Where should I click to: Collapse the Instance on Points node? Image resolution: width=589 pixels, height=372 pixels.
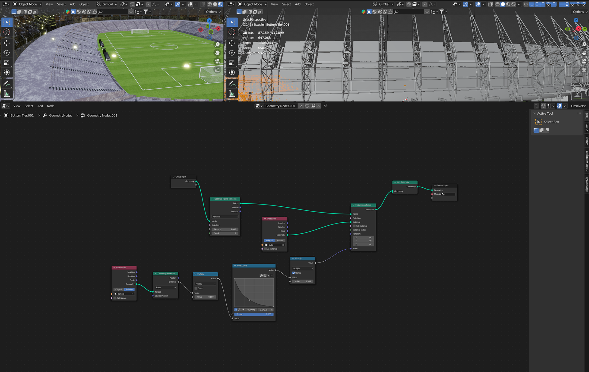[353, 205]
